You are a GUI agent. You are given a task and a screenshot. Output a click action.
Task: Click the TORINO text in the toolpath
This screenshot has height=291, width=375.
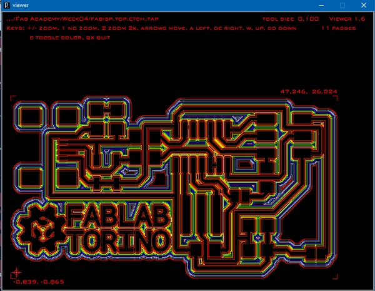(119, 240)
